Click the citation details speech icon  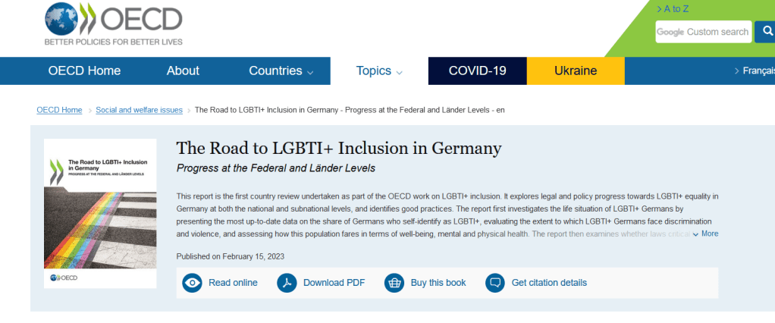(495, 283)
